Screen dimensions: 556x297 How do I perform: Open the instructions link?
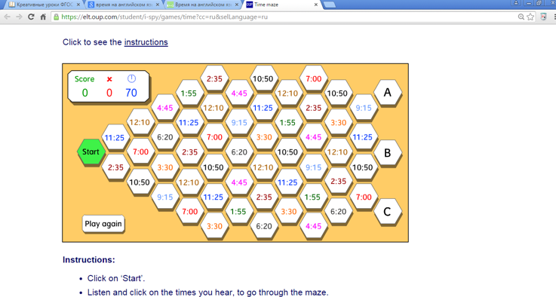146,42
